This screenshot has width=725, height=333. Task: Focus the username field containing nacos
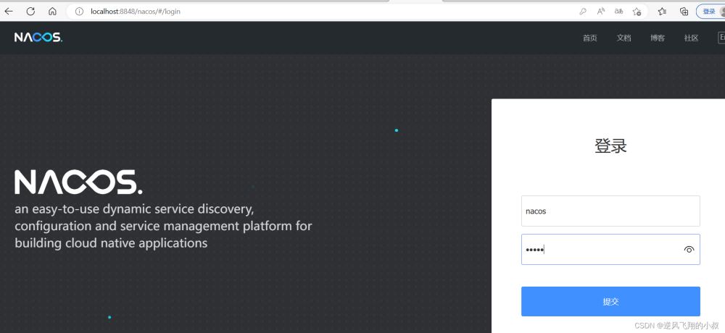(x=610, y=211)
